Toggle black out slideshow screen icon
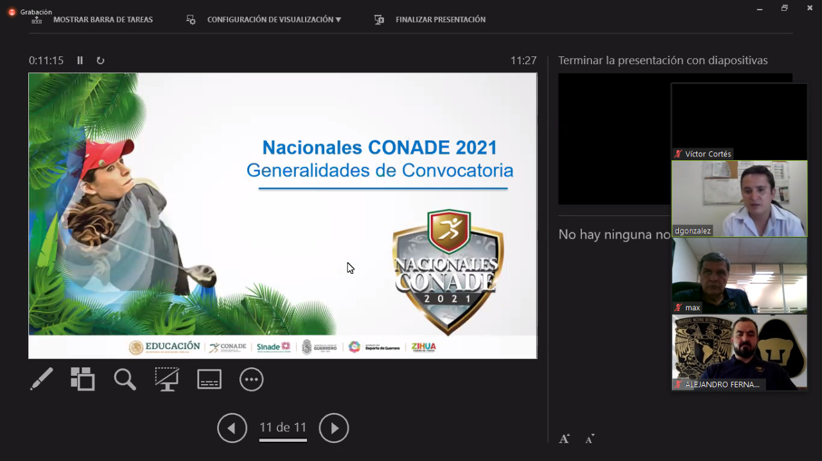Viewport: 822px width, 461px height. click(x=167, y=380)
